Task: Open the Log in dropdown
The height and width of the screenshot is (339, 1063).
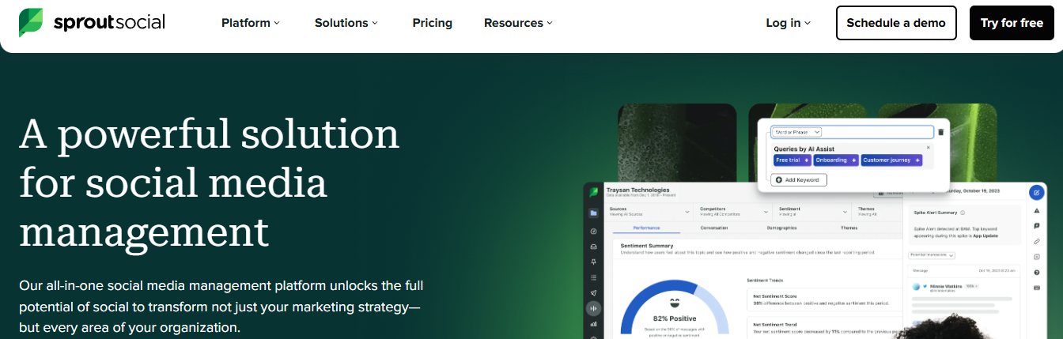Action: 789,23
